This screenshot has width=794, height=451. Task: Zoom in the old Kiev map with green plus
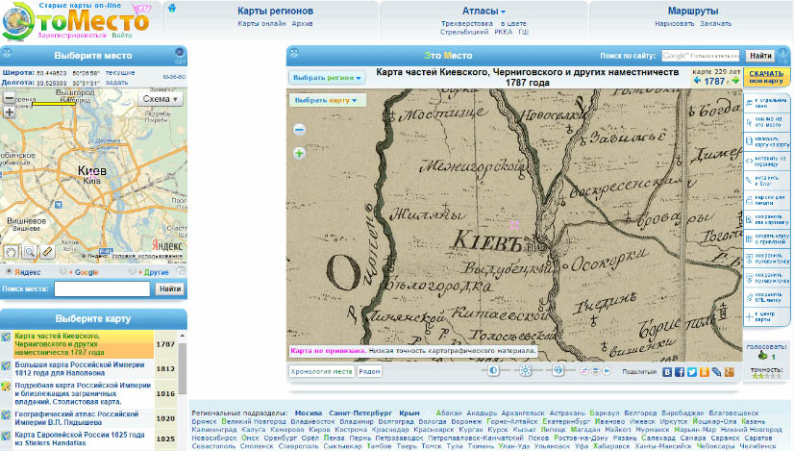click(299, 153)
